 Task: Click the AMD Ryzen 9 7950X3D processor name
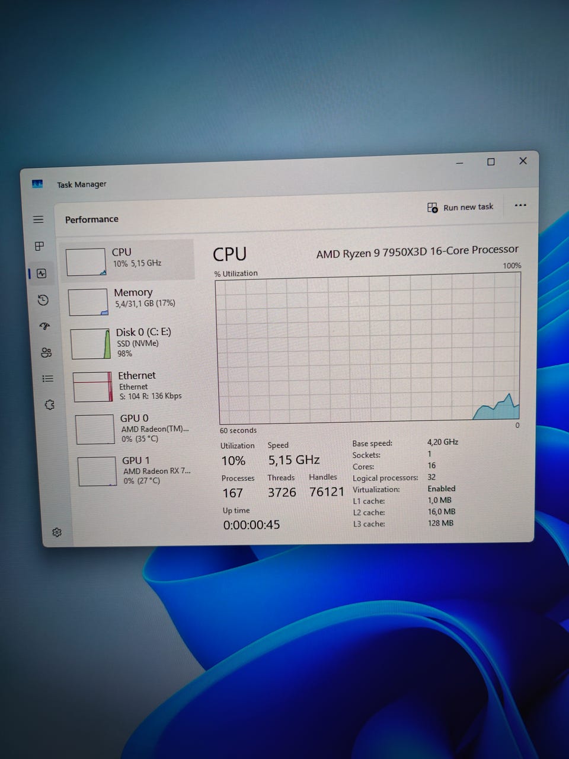(x=417, y=252)
